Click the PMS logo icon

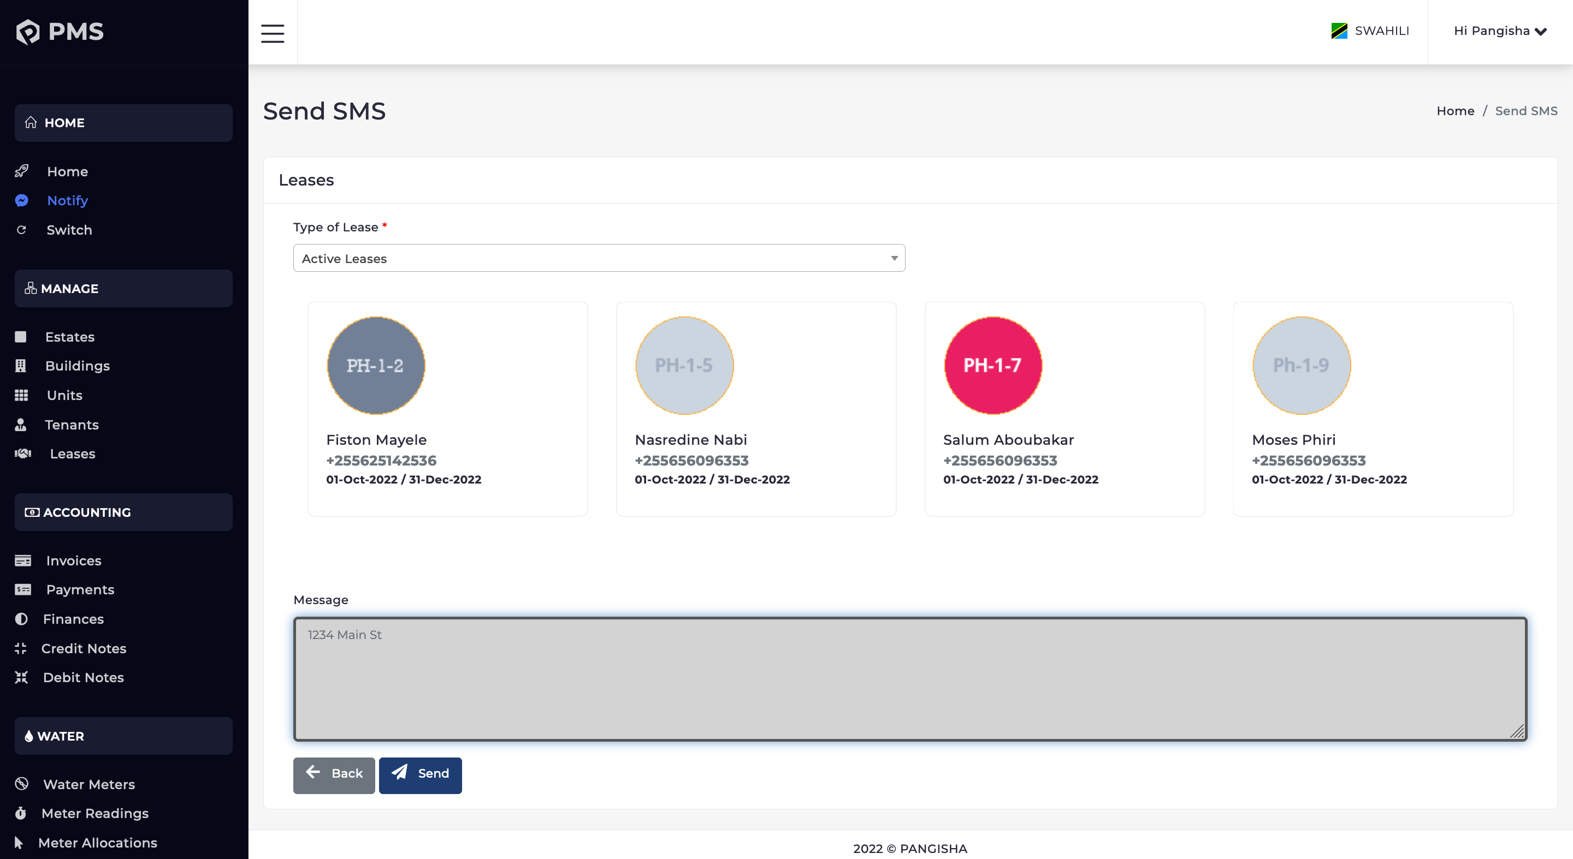[x=28, y=32]
